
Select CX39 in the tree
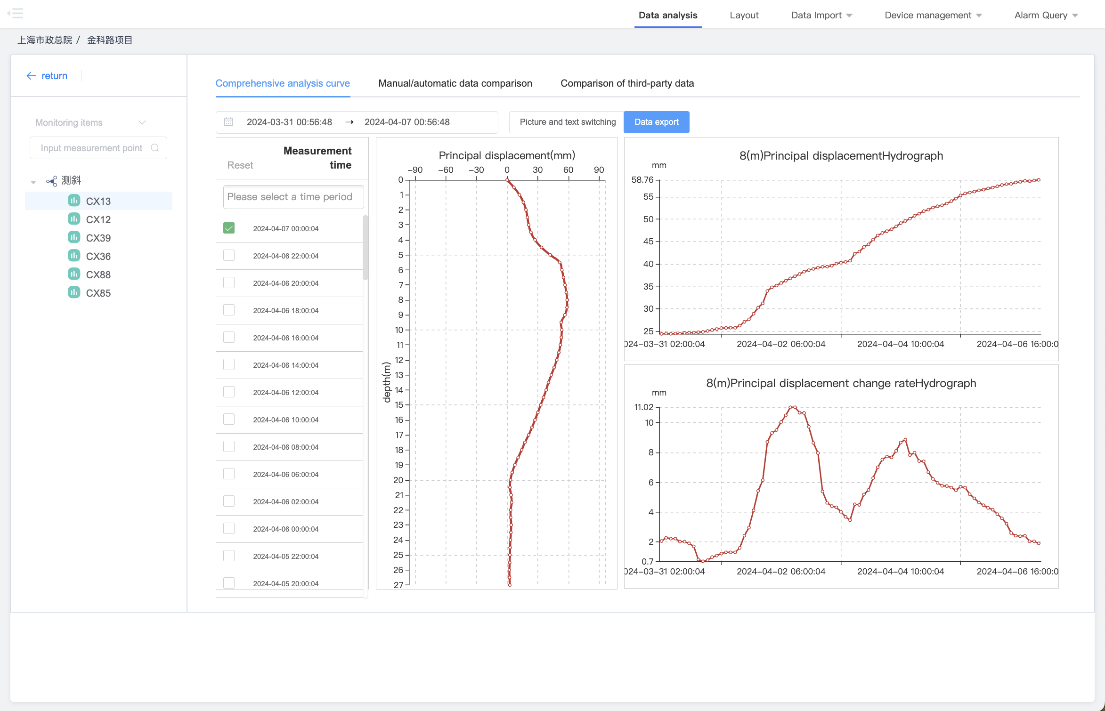[x=98, y=238]
